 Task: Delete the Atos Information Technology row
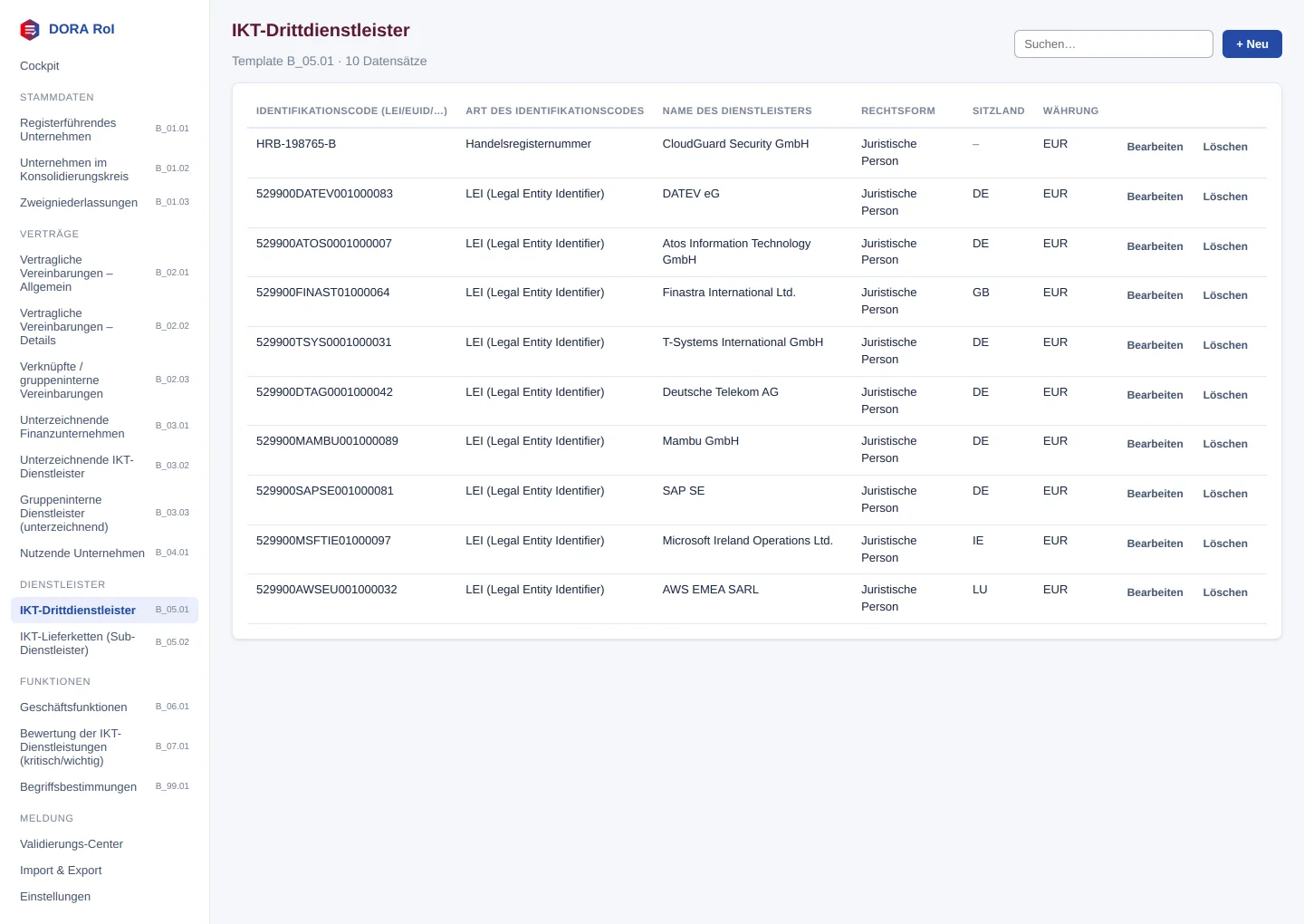point(1225,246)
